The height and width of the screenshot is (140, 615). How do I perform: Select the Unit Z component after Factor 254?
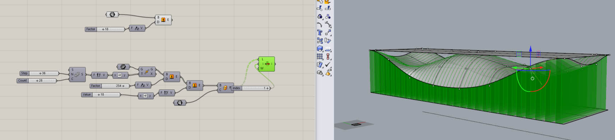coord(143,85)
